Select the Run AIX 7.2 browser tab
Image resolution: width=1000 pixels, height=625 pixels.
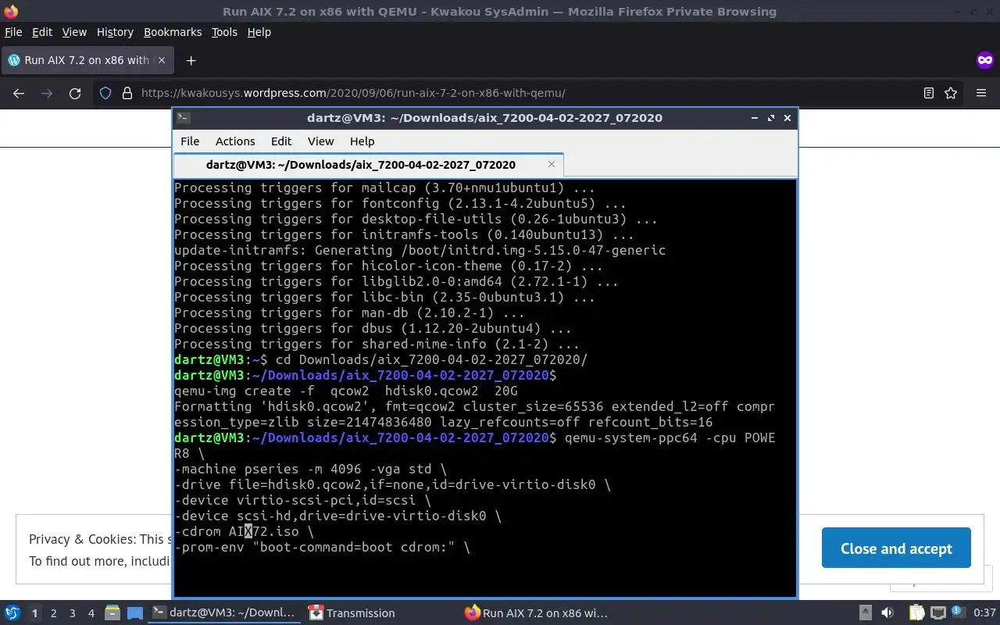[87, 60]
